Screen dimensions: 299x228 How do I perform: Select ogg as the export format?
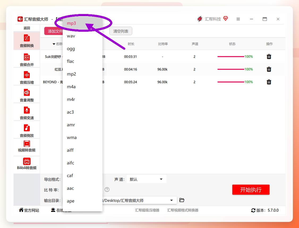click(82, 49)
